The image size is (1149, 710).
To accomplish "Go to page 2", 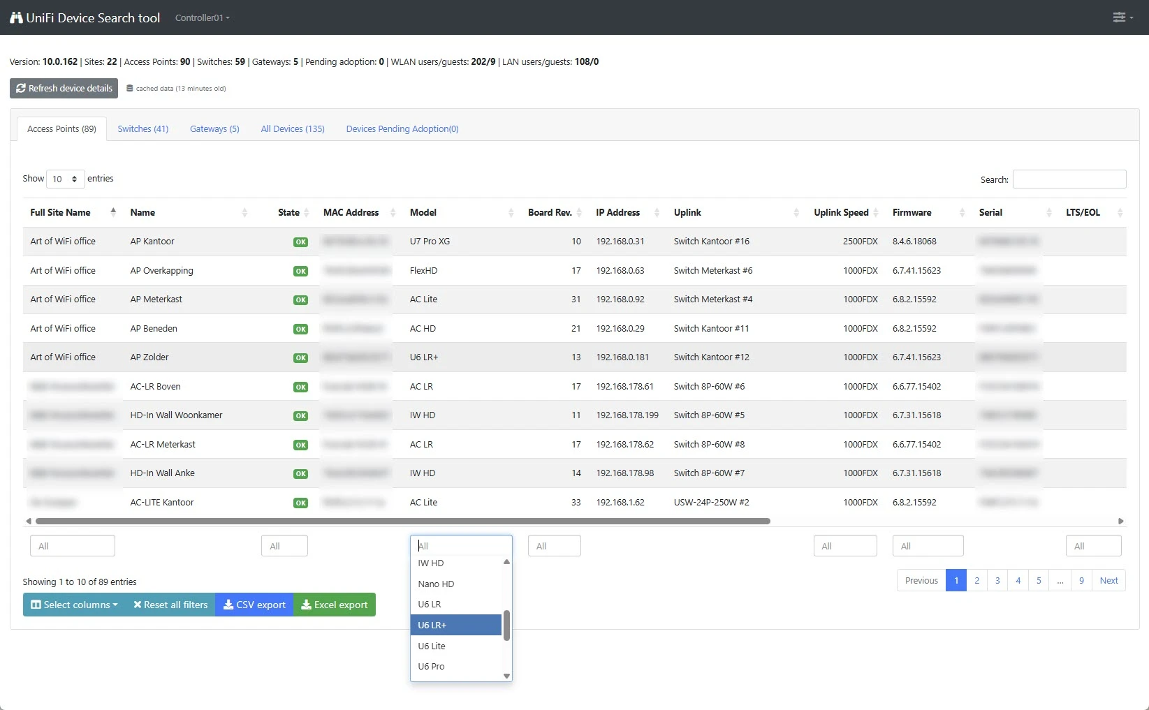I will coord(976,580).
